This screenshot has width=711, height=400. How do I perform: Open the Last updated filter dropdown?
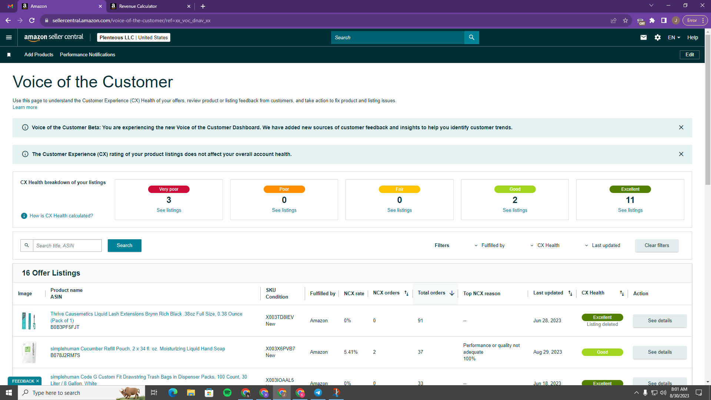click(602, 246)
